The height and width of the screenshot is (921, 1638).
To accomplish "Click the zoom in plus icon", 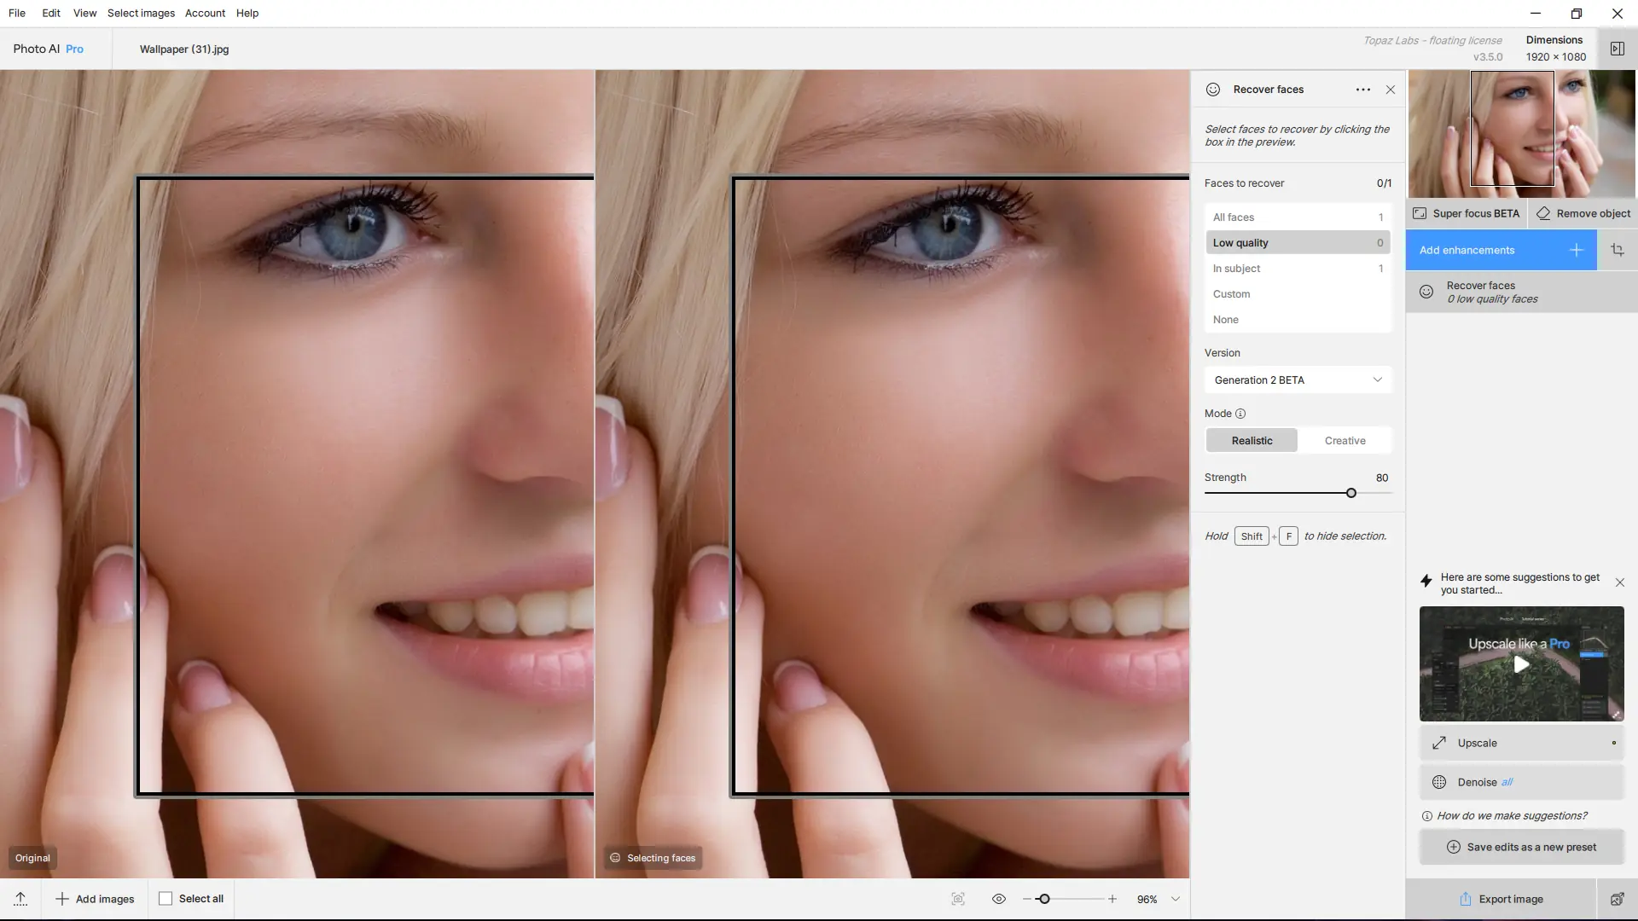I will point(1112,899).
